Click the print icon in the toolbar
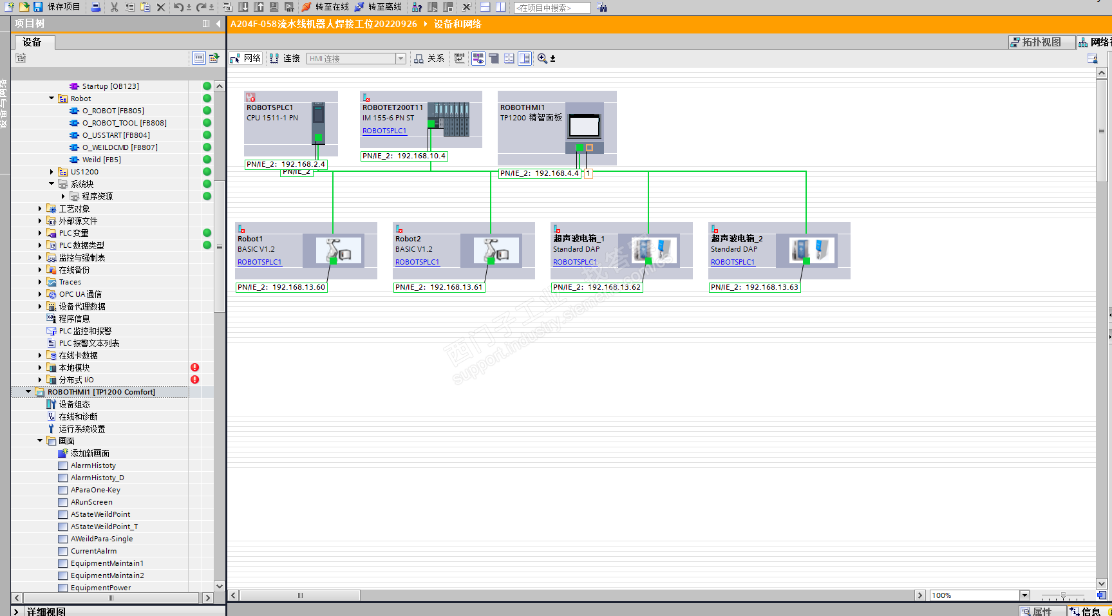This screenshot has width=1112, height=616. coord(96,7)
